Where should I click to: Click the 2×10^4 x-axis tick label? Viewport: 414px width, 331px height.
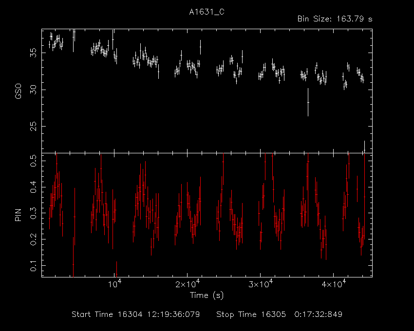pyautogui.click(x=188, y=284)
